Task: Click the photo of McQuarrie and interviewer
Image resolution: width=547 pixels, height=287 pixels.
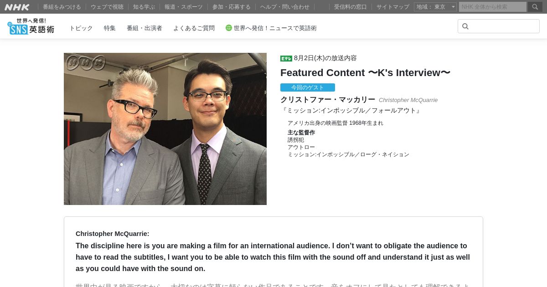Action: pyautogui.click(x=165, y=129)
